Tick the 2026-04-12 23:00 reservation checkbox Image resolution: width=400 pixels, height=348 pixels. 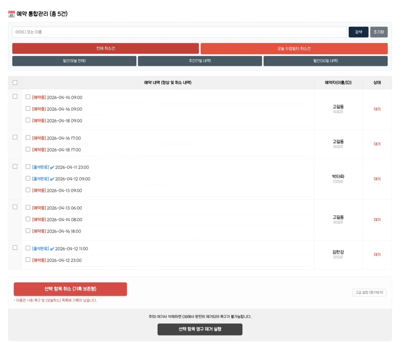pos(28,260)
